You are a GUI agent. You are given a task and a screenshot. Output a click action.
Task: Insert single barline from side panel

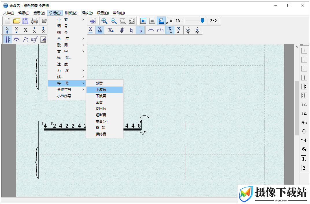point(304,60)
